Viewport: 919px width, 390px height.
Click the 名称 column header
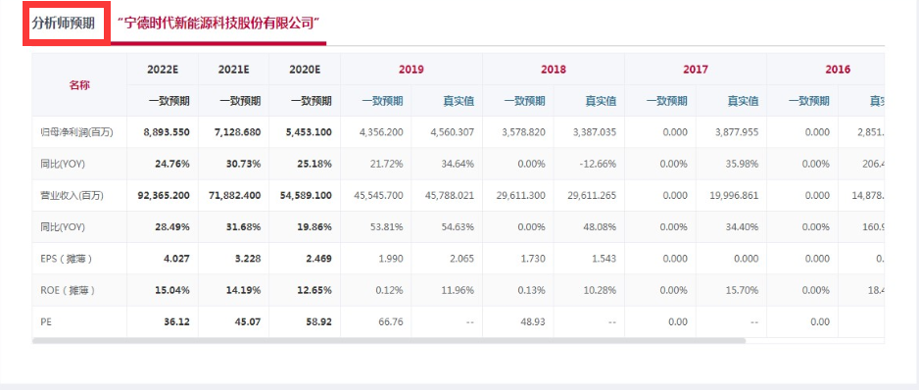pos(79,85)
